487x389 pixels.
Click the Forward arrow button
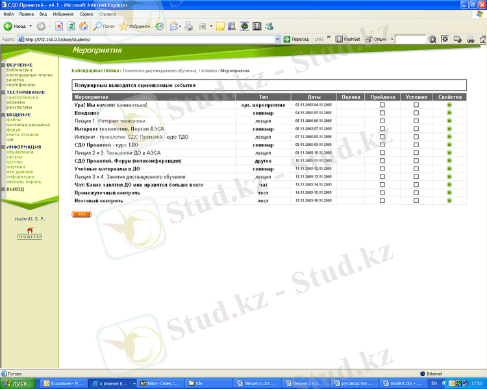tap(41, 27)
